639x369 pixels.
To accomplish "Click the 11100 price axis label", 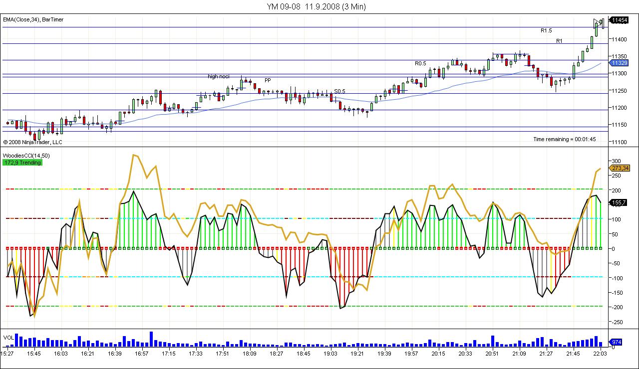I will pyautogui.click(x=619, y=142).
